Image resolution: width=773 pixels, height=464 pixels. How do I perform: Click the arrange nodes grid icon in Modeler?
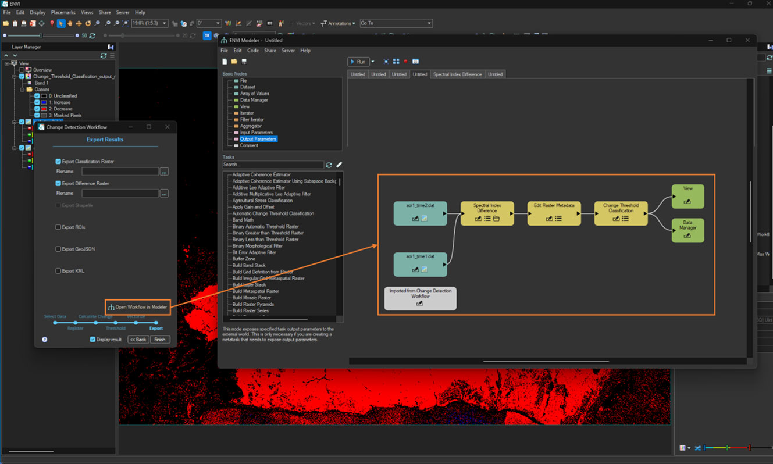pyautogui.click(x=396, y=62)
